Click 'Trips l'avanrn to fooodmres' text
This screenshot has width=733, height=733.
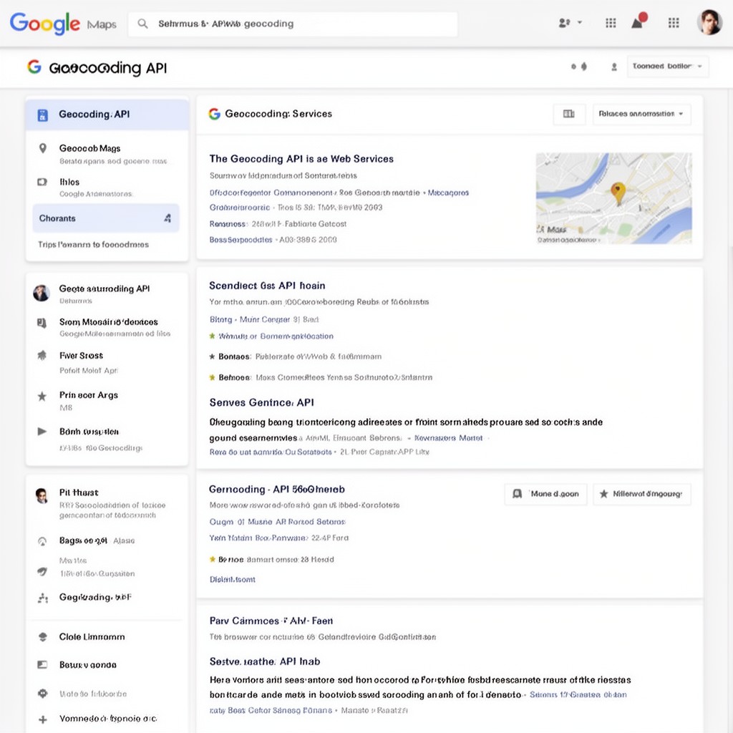click(x=94, y=245)
